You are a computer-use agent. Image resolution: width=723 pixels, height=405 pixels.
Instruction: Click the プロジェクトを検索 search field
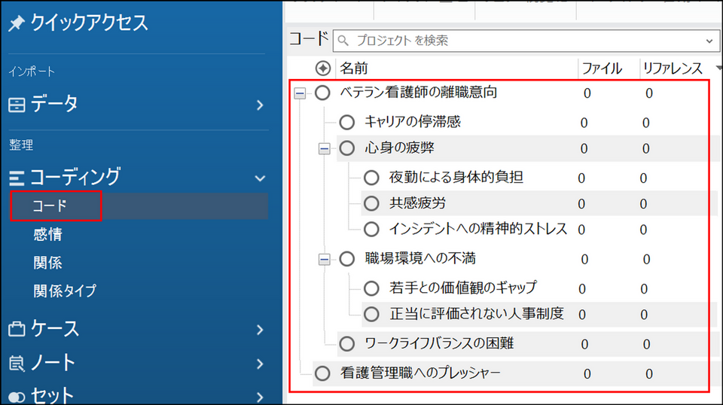click(520, 41)
